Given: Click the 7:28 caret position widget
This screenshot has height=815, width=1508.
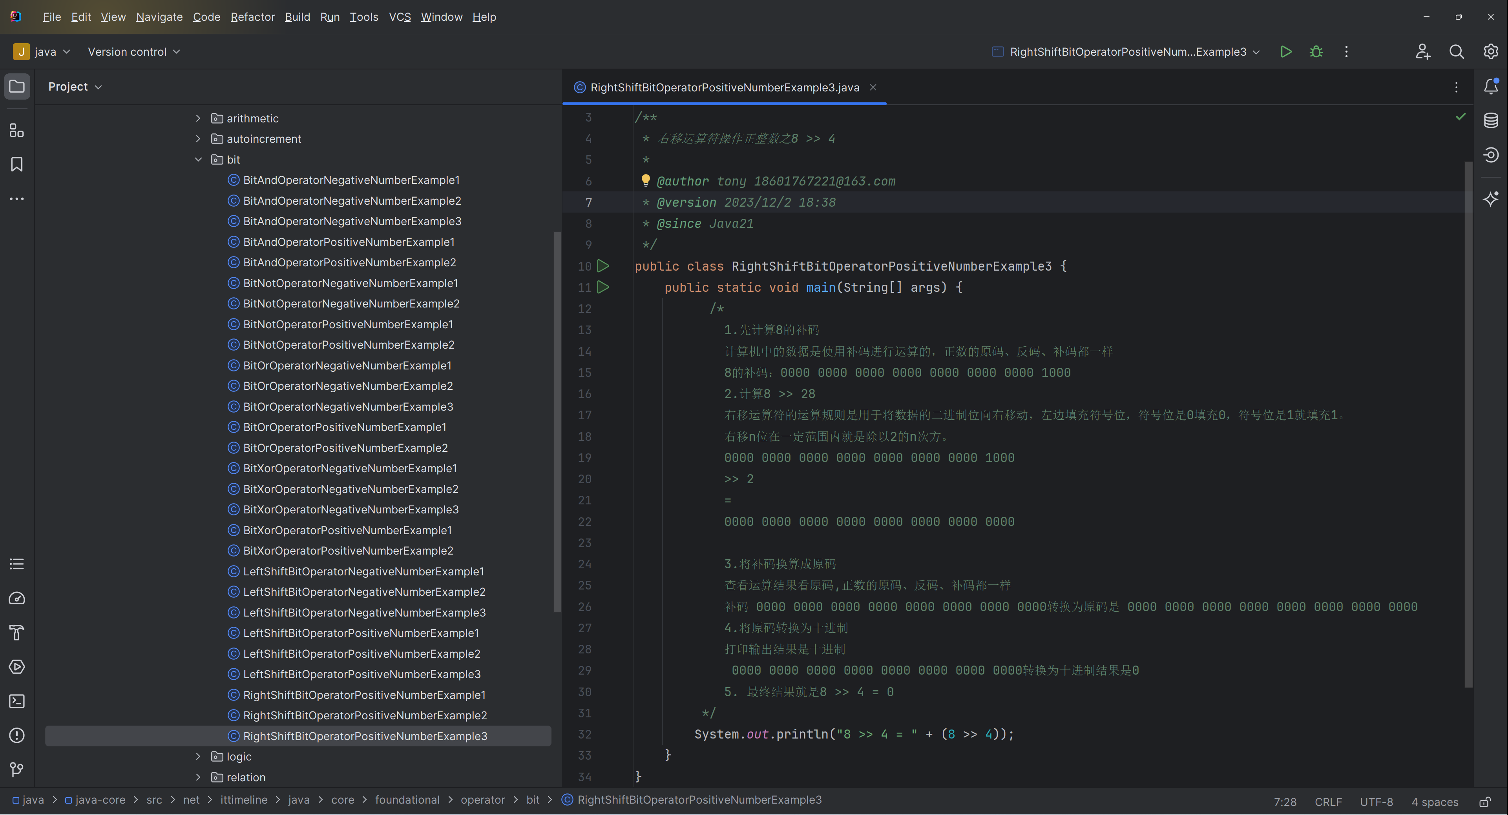Looking at the screenshot, I should (1285, 802).
